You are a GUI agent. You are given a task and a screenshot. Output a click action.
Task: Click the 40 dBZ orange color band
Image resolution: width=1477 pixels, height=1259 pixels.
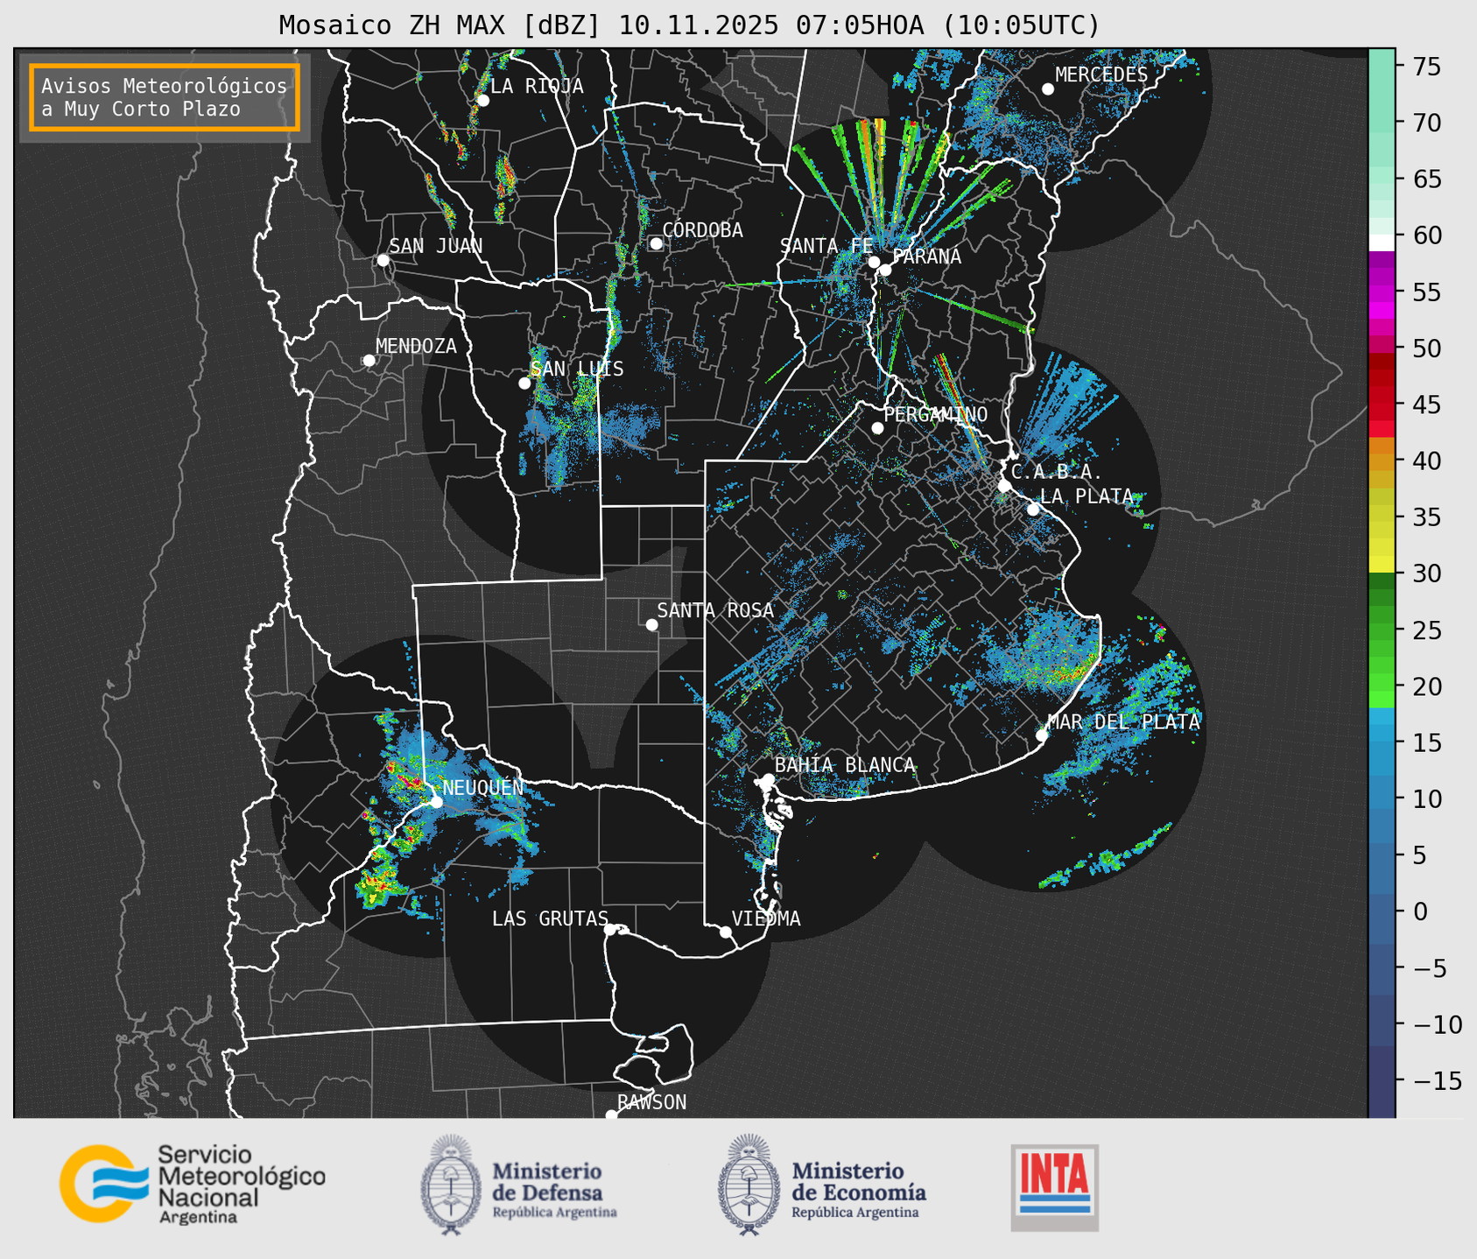click(1382, 461)
